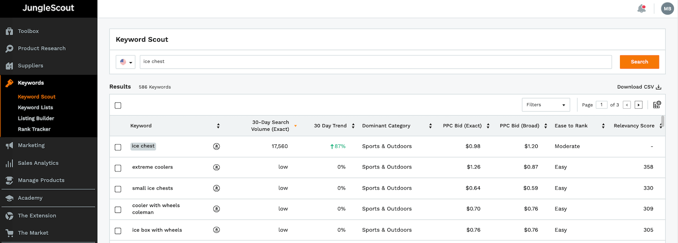The height and width of the screenshot is (243, 678).
Task: Click the $1.26 PPC exact bid value
Action: (x=473, y=167)
